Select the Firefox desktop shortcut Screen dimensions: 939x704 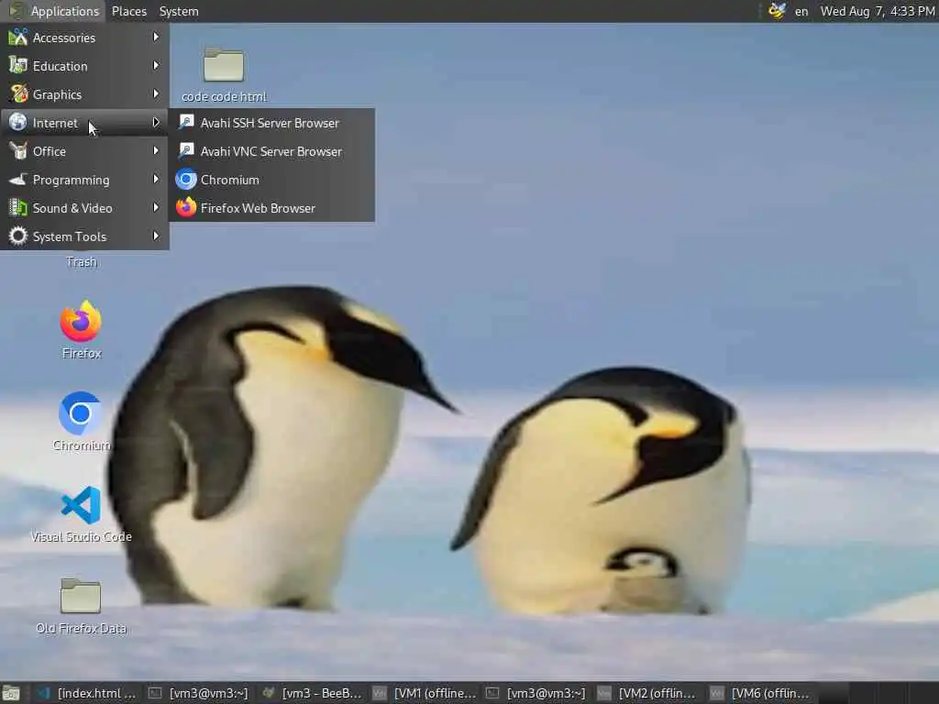(81, 329)
